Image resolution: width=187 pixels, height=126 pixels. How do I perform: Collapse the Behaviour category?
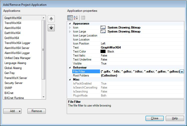pyautogui.click(x=70, y=67)
